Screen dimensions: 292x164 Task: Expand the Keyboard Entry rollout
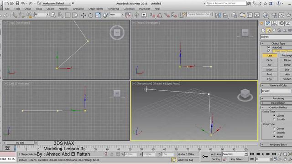pos(276,145)
